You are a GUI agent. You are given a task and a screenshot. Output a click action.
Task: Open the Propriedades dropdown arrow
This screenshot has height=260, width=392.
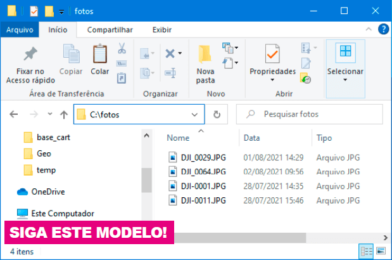click(x=272, y=80)
